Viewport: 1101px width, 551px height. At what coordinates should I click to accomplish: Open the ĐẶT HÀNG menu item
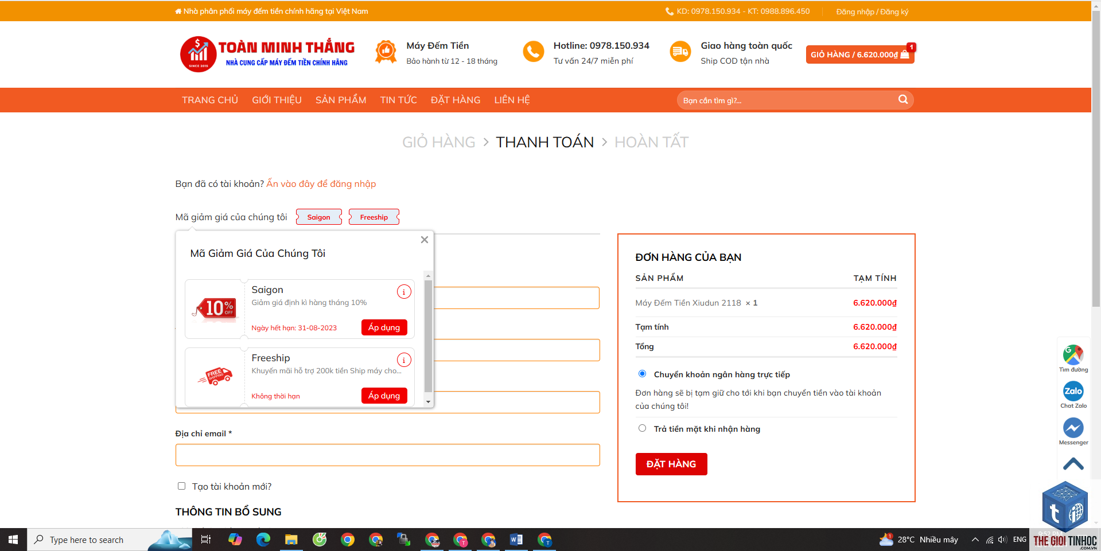coord(456,100)
